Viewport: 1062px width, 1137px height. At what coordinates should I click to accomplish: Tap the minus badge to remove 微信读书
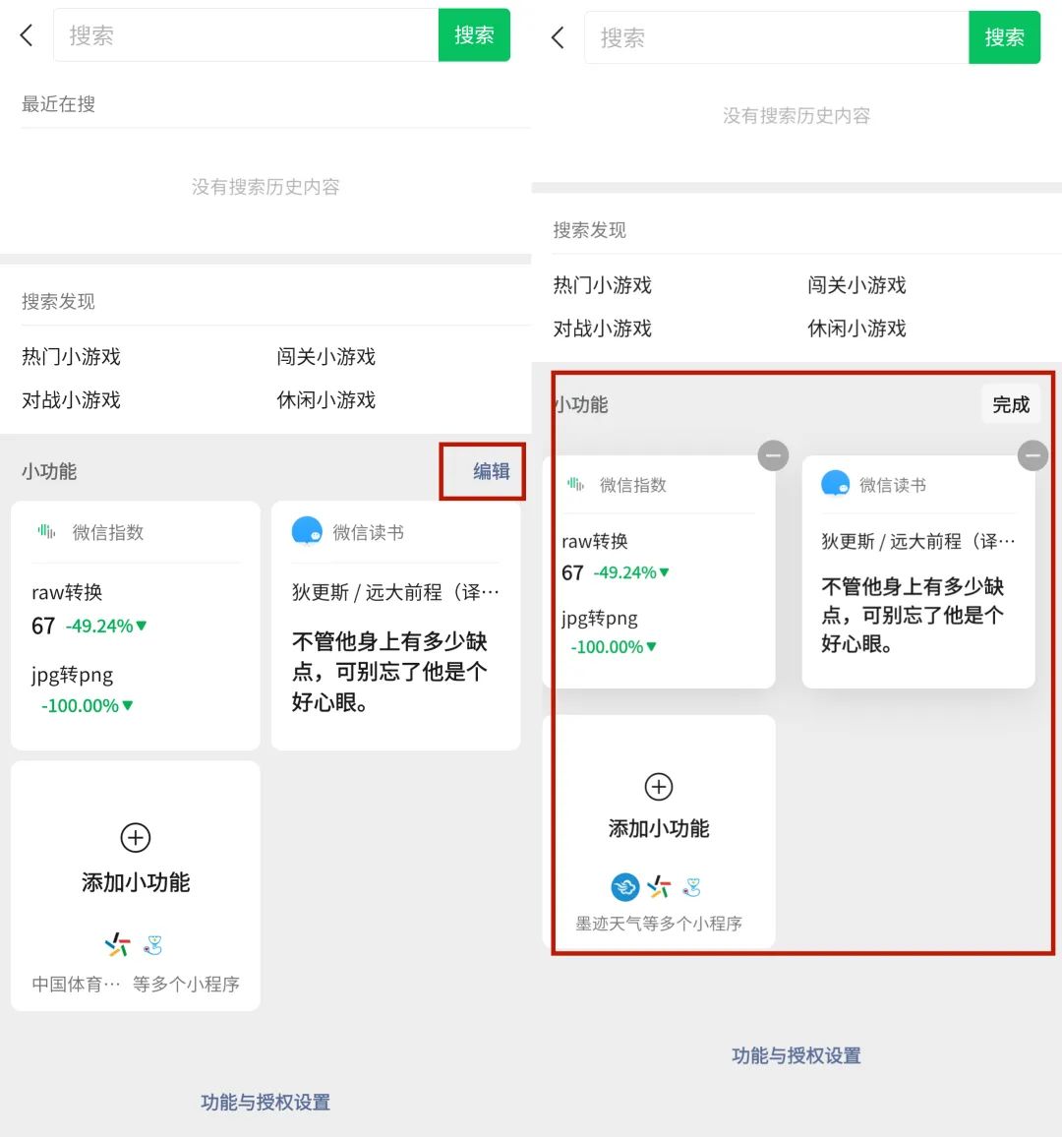click(1033, 455)
